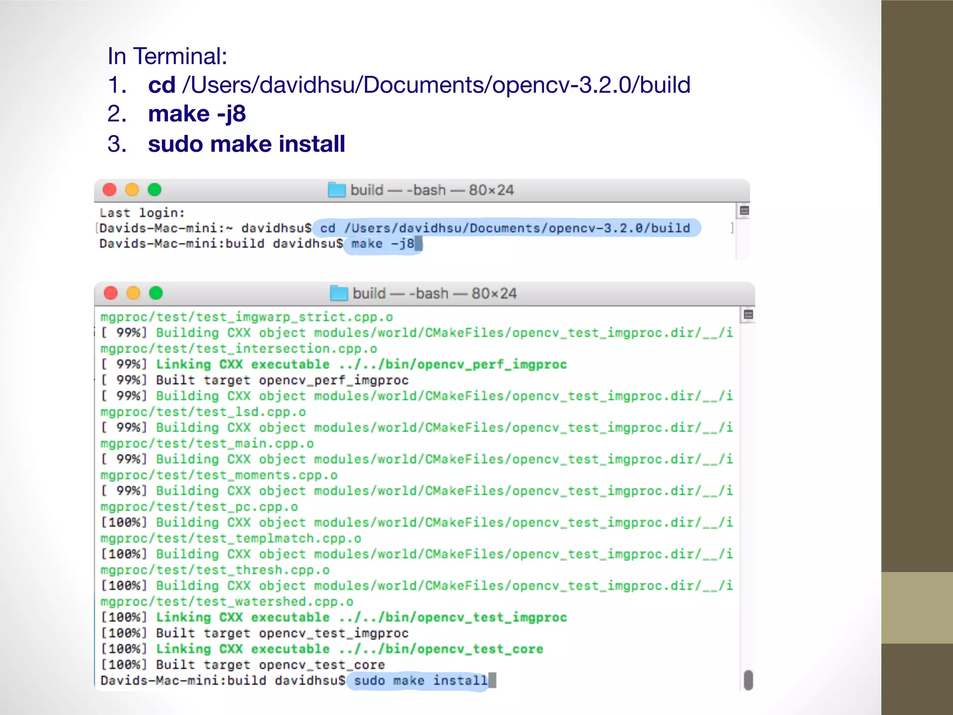The width and height of the screenshot is (953, 715).
Task: Click the 'sudo make install' slide instruction text
Action: 246,144
